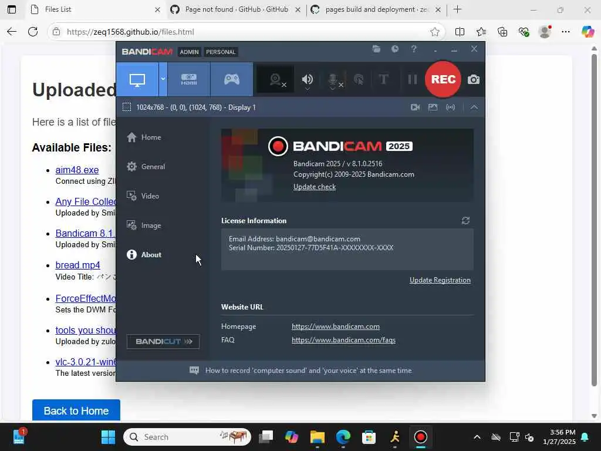The image size is (601, 451).
Task: Select Bandicam screen recording mode
Action: coord(137,79)
